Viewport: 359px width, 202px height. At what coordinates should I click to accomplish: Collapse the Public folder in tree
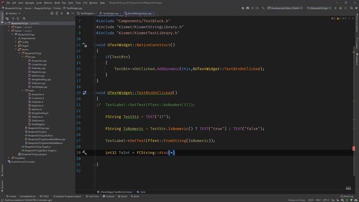coord(22,91)
